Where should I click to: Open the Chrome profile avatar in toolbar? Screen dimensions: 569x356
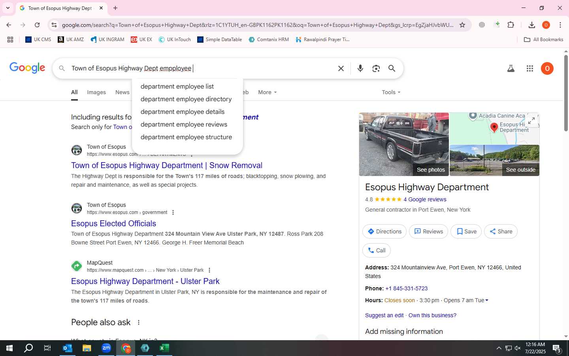(x=546, y=25)
